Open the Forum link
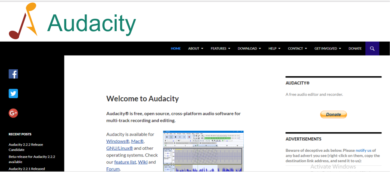This screenshot has height=172, width=390. [x=113, y=169]
